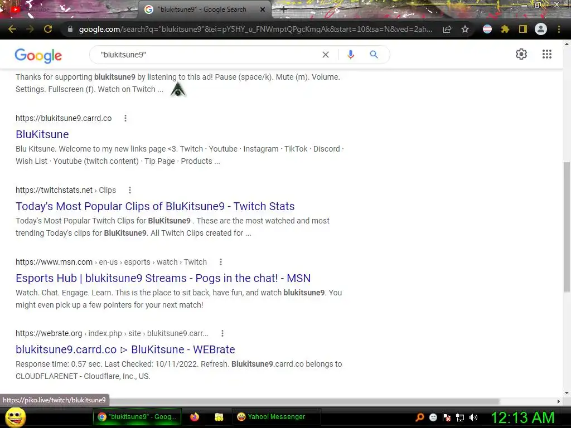The height and width of the screenshot is (428, 571).
Task: Open more options for twitchstats.net result
Action: point(129,190)
